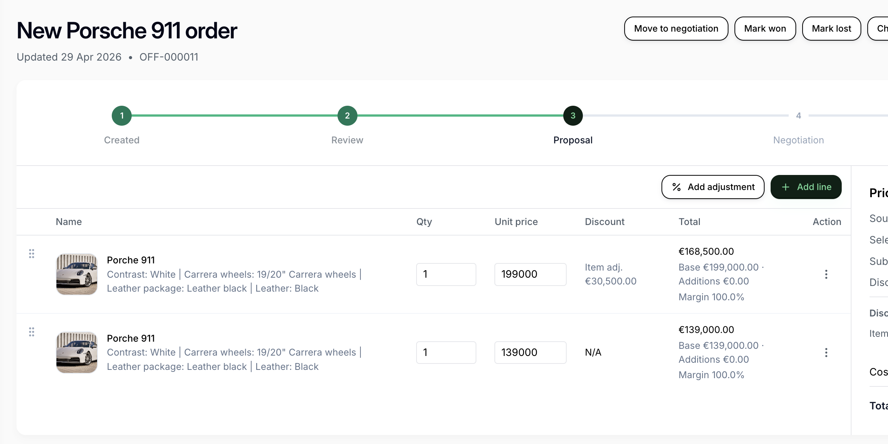Click the drag handle for the €168,500.00 line

point(32,254)
